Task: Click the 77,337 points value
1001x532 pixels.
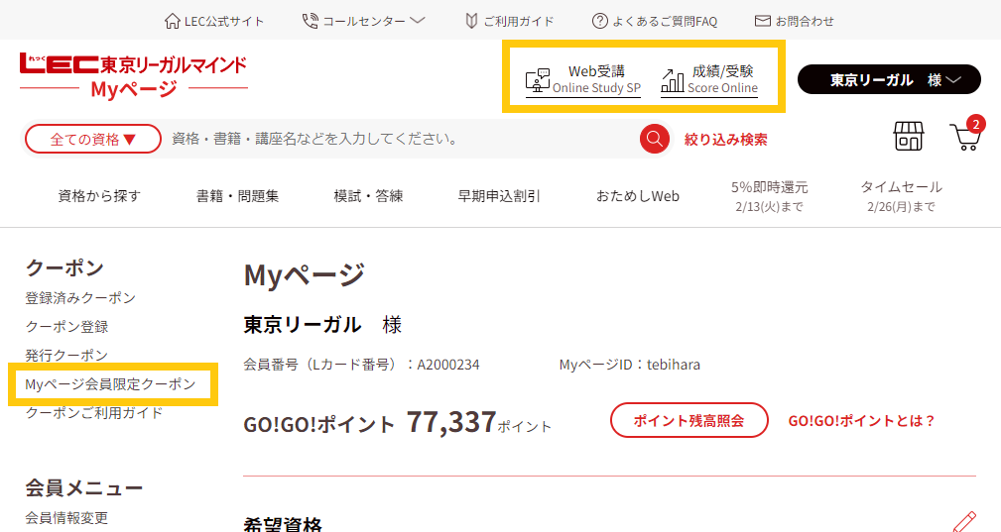Action: (x=451, y=422)
